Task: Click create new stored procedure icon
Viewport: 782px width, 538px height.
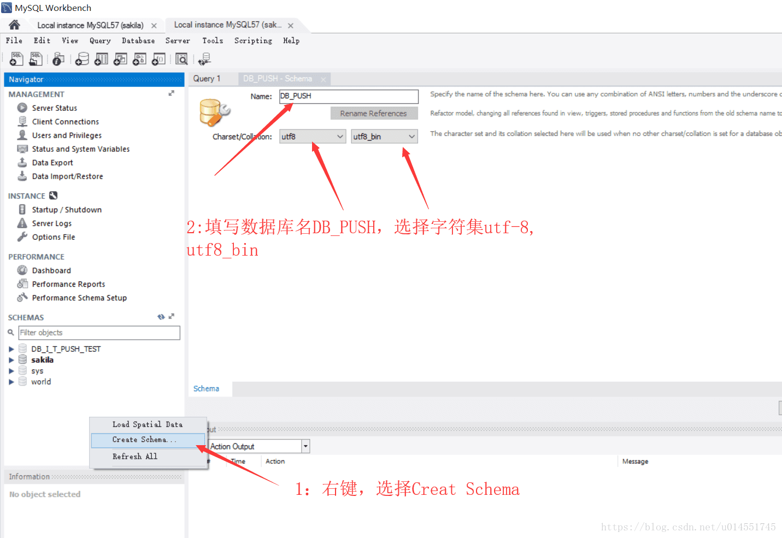Action: point(139,59)
